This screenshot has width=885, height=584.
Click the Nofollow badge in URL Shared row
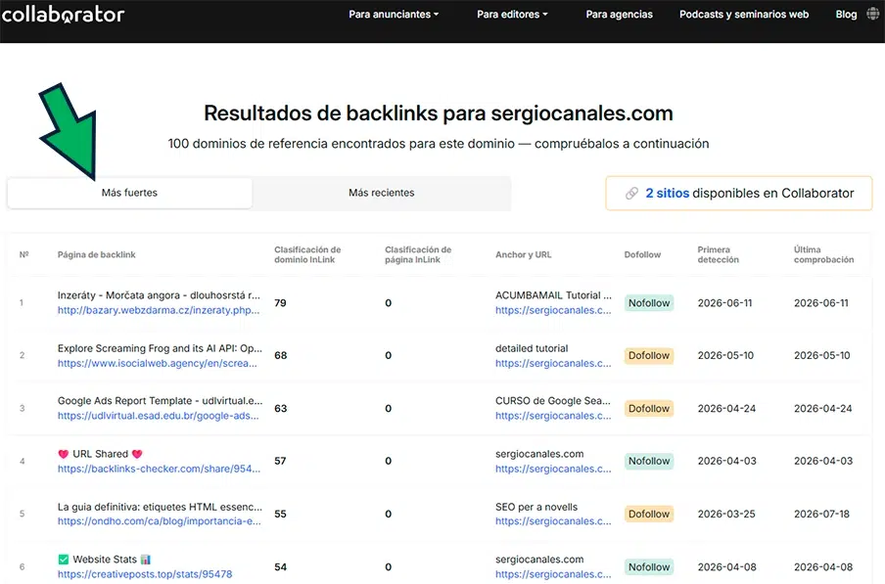(x=649, y=461)
